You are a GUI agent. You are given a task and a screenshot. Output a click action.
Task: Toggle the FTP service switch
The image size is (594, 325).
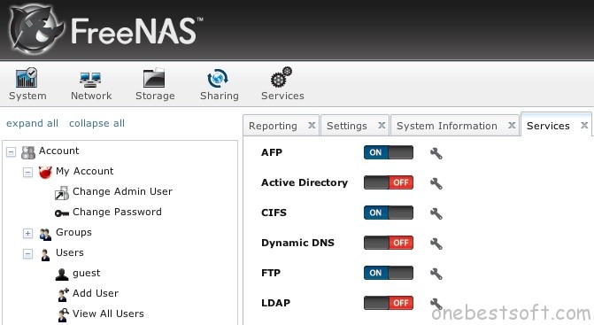click(389, 273)
